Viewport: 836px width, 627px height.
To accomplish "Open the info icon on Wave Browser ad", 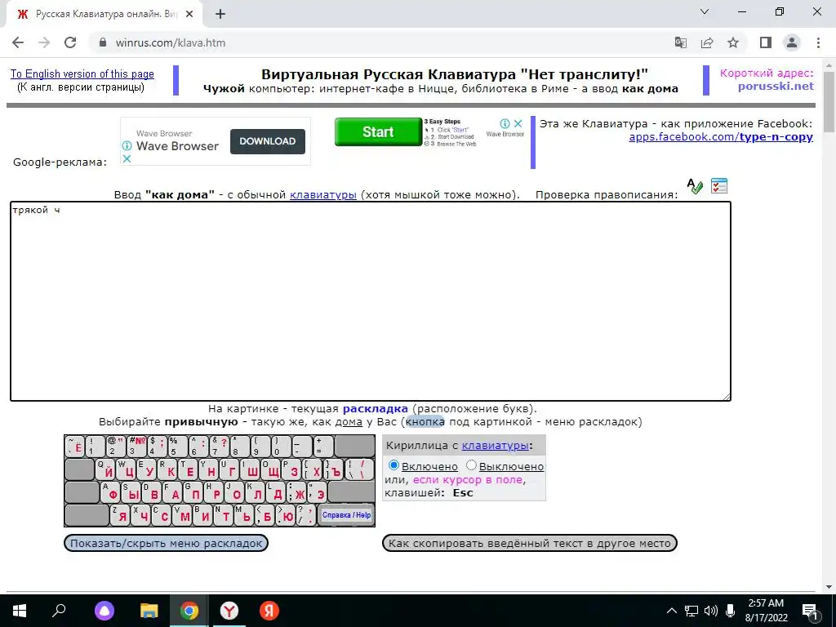I will pyautogui.click(x=127, y=145).
